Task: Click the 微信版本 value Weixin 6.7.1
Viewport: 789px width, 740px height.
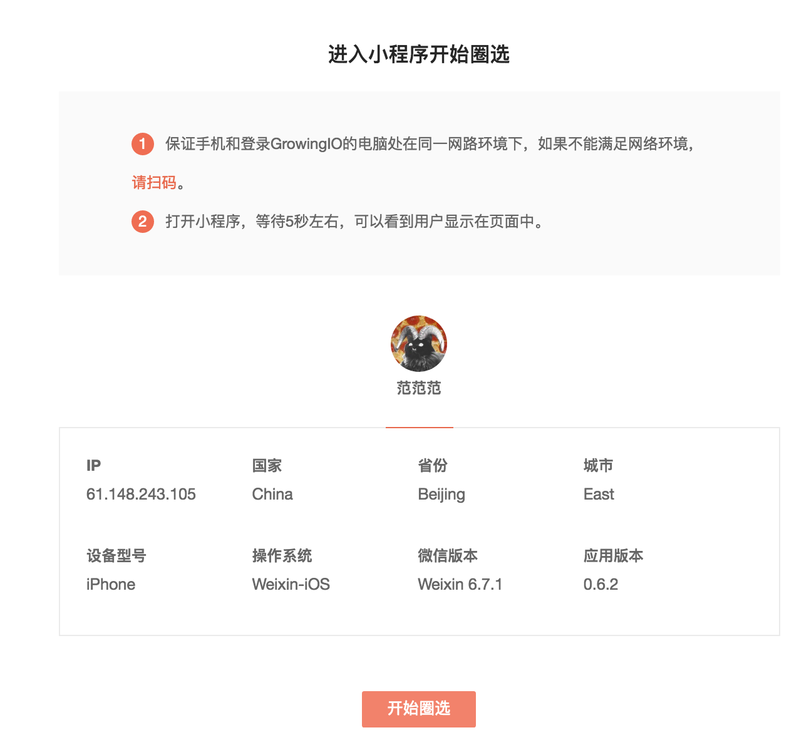Action: (x=460, y=584)
